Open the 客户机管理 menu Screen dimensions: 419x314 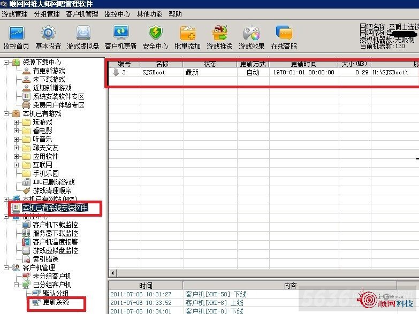[x=82, y=14]
